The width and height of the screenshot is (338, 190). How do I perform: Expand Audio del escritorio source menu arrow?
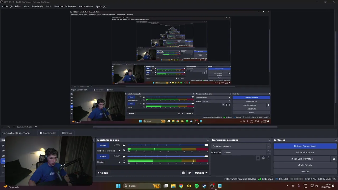[119, 151]
